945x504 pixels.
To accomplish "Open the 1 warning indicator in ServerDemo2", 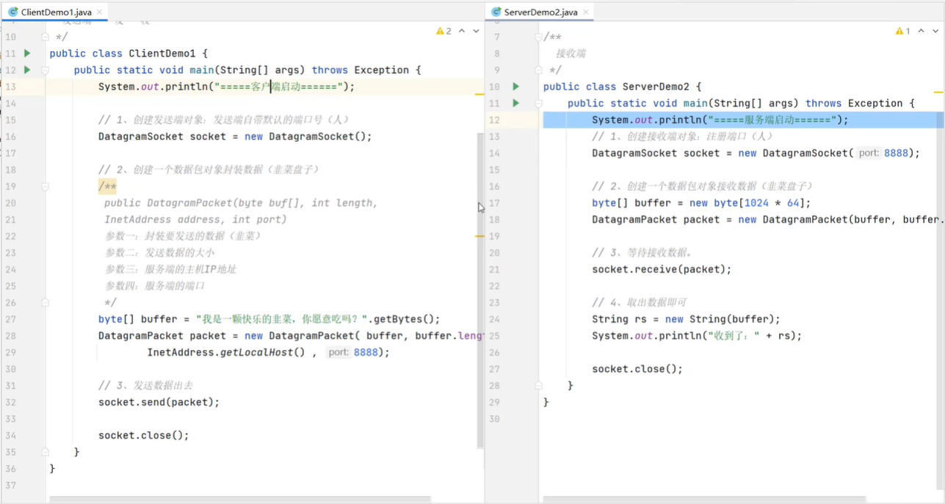I will click(903, 32).
